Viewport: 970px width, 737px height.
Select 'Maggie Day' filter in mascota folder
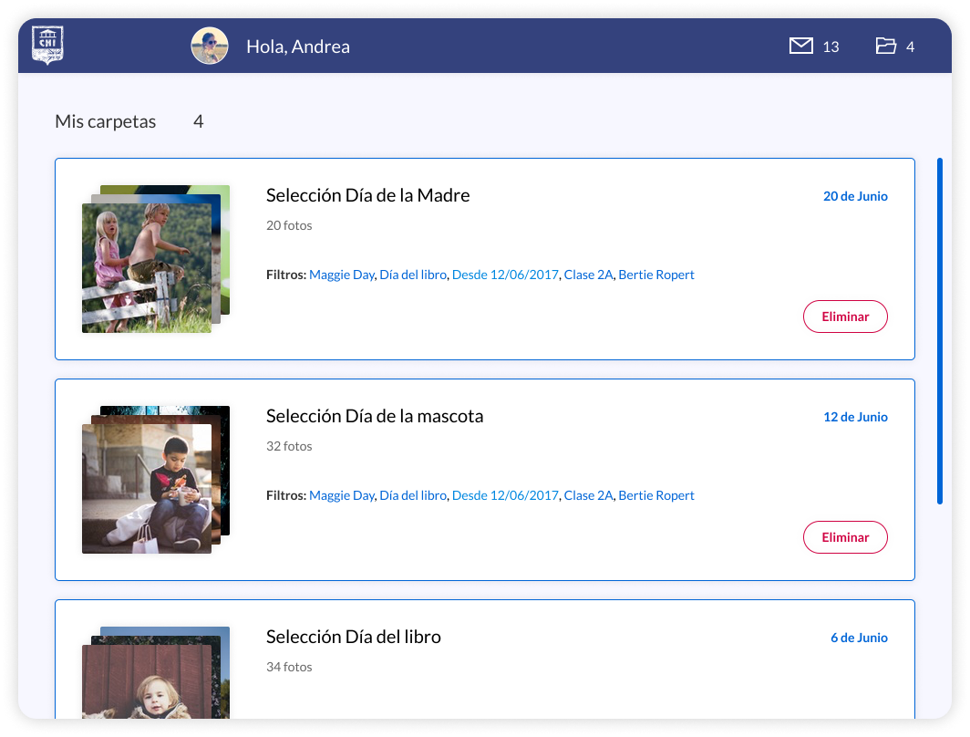pos(342,495)
